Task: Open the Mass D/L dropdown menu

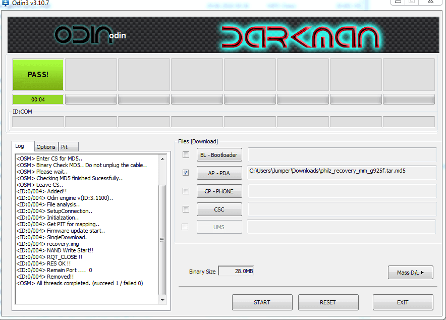Action: [x=411, y=273]
